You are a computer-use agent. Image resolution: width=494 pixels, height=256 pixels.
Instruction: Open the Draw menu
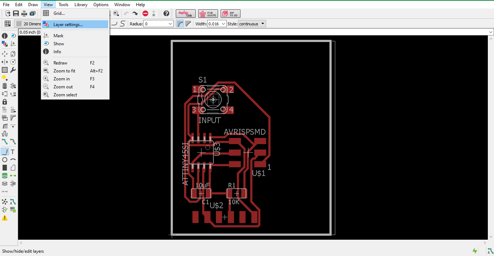click(x=33, y=5)
